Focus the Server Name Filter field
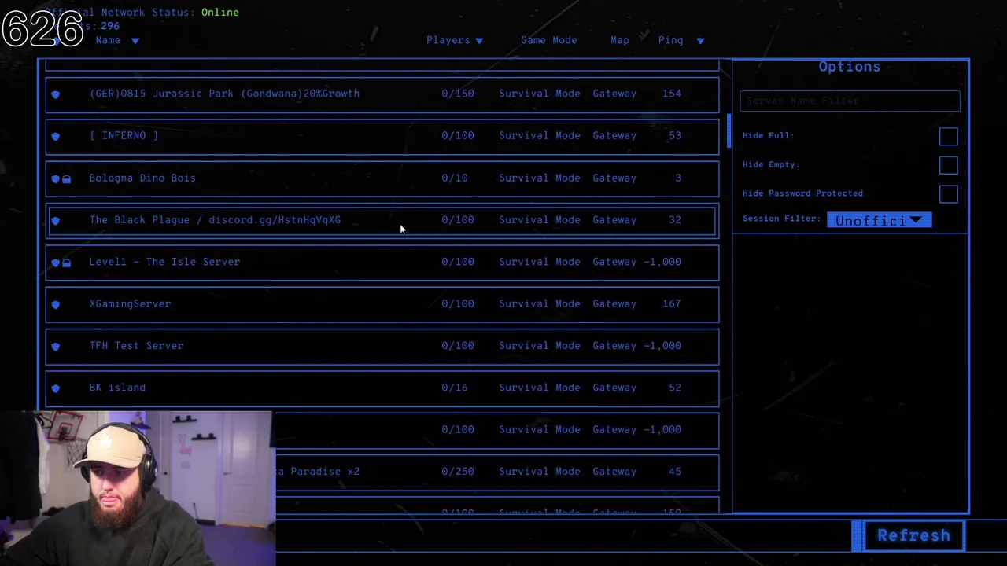1007x566 pixels. click(850, 101)
